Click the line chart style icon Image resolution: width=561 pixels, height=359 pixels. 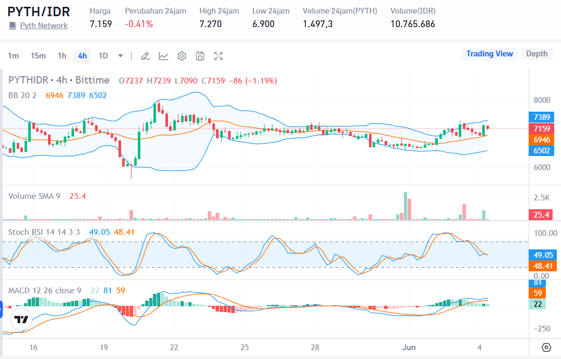click(163, 55)
